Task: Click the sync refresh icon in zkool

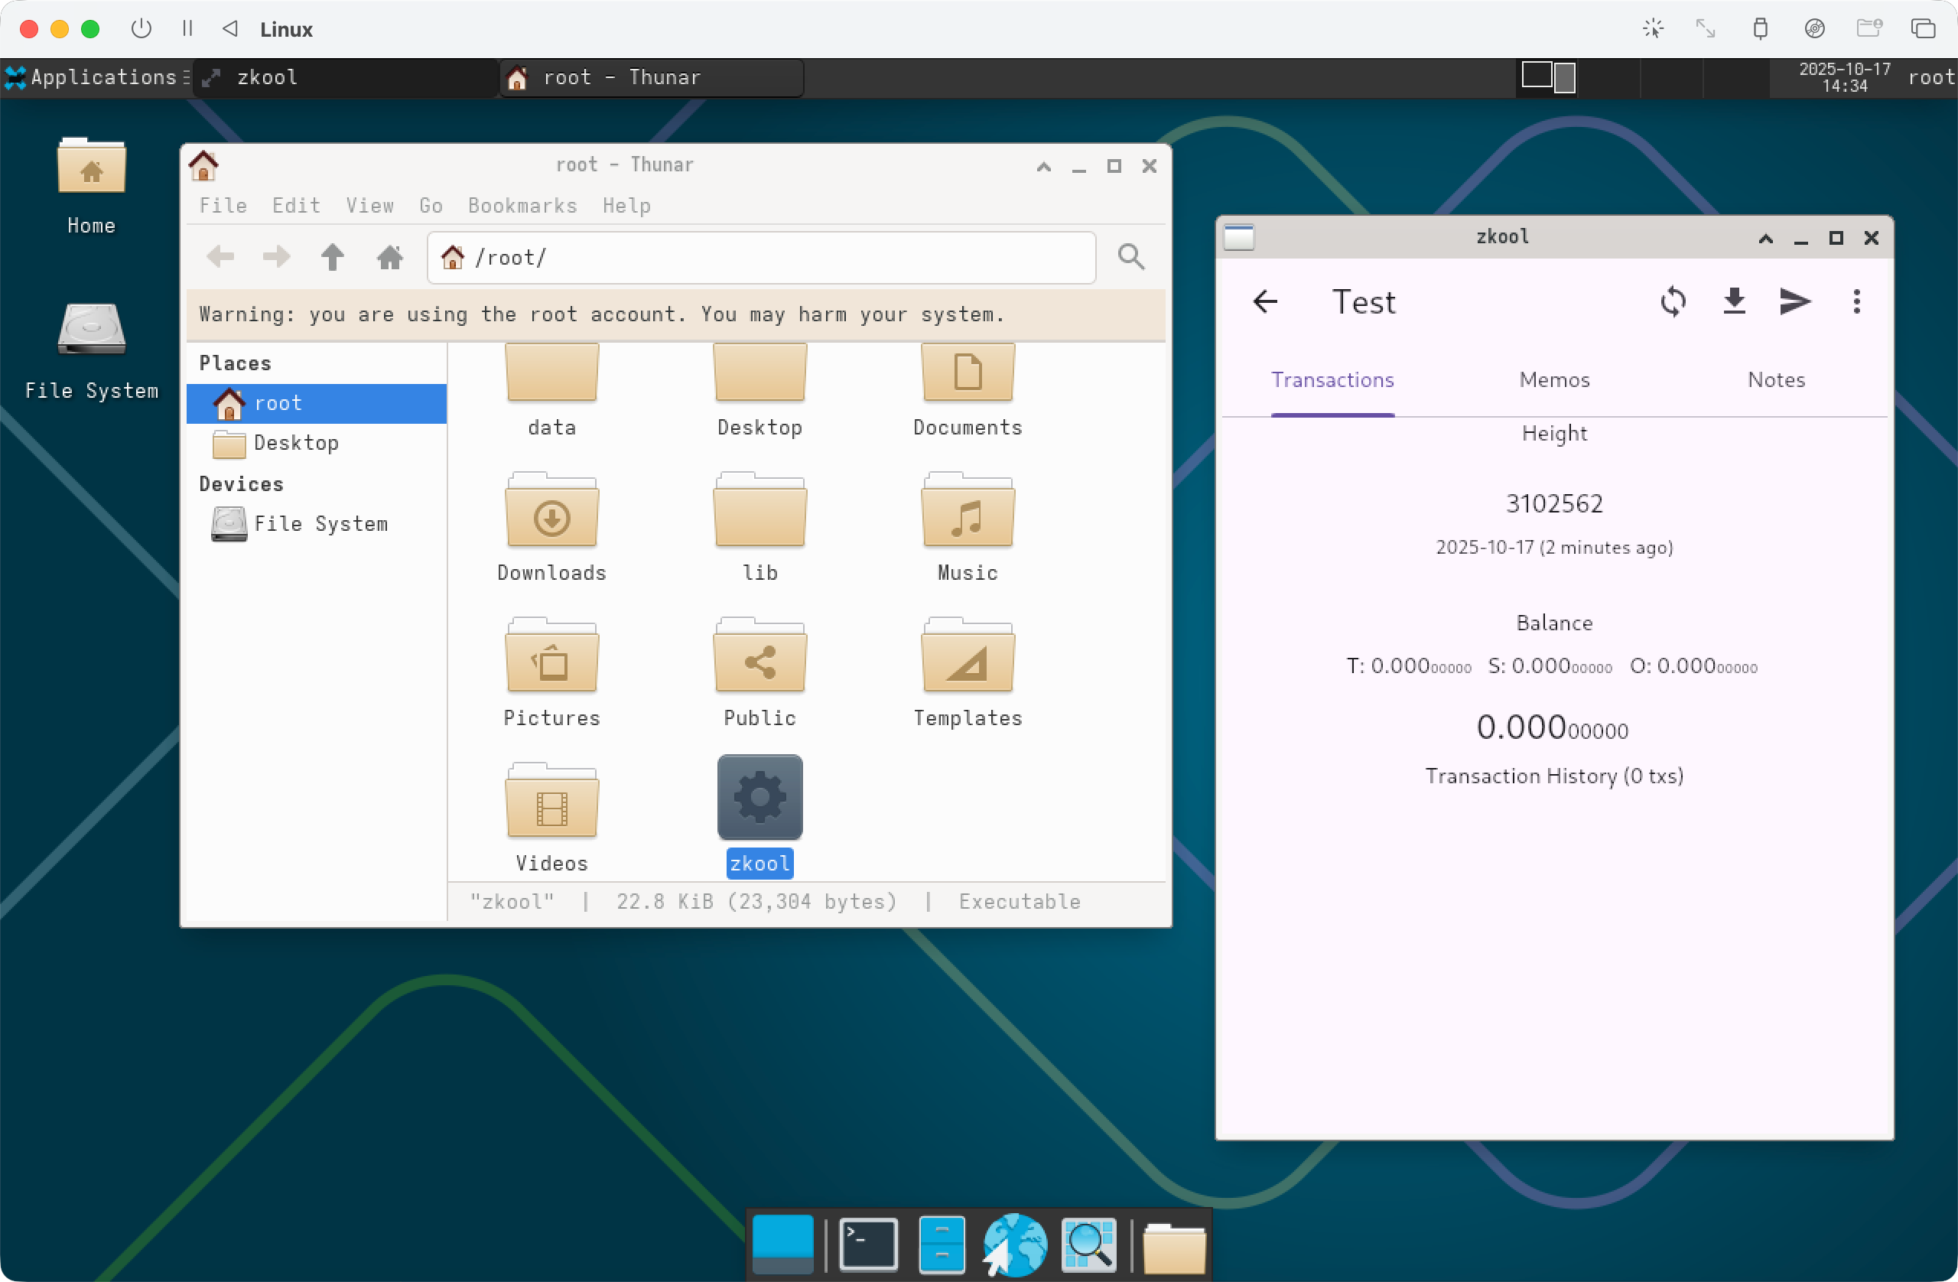Action: pos(1673,302)
